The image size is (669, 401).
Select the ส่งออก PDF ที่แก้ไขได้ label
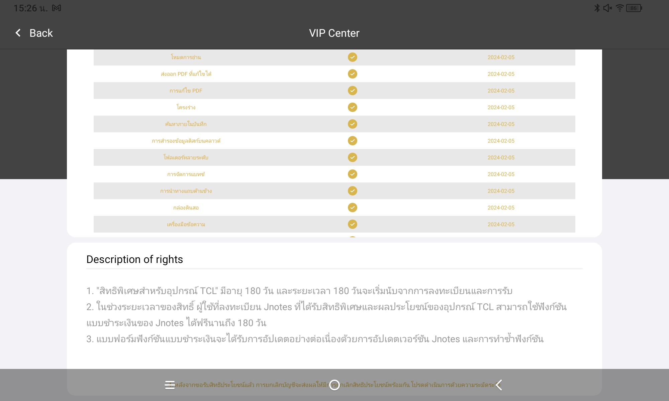click(x=186, y=74)
